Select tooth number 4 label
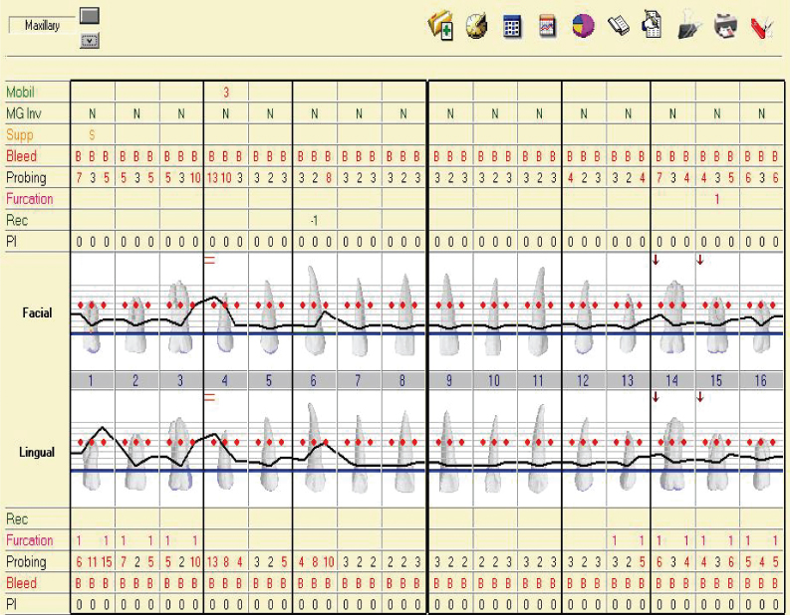790x615 pixels. tap(225, 380)
